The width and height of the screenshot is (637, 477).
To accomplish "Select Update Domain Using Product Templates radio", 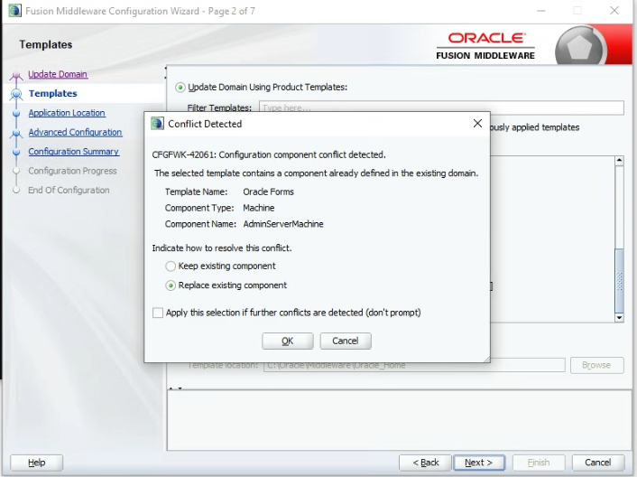I will pos(180,88).
